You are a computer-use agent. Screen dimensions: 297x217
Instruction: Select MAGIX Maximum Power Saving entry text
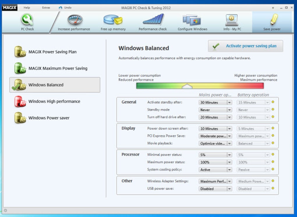click(x=58, y=68)
